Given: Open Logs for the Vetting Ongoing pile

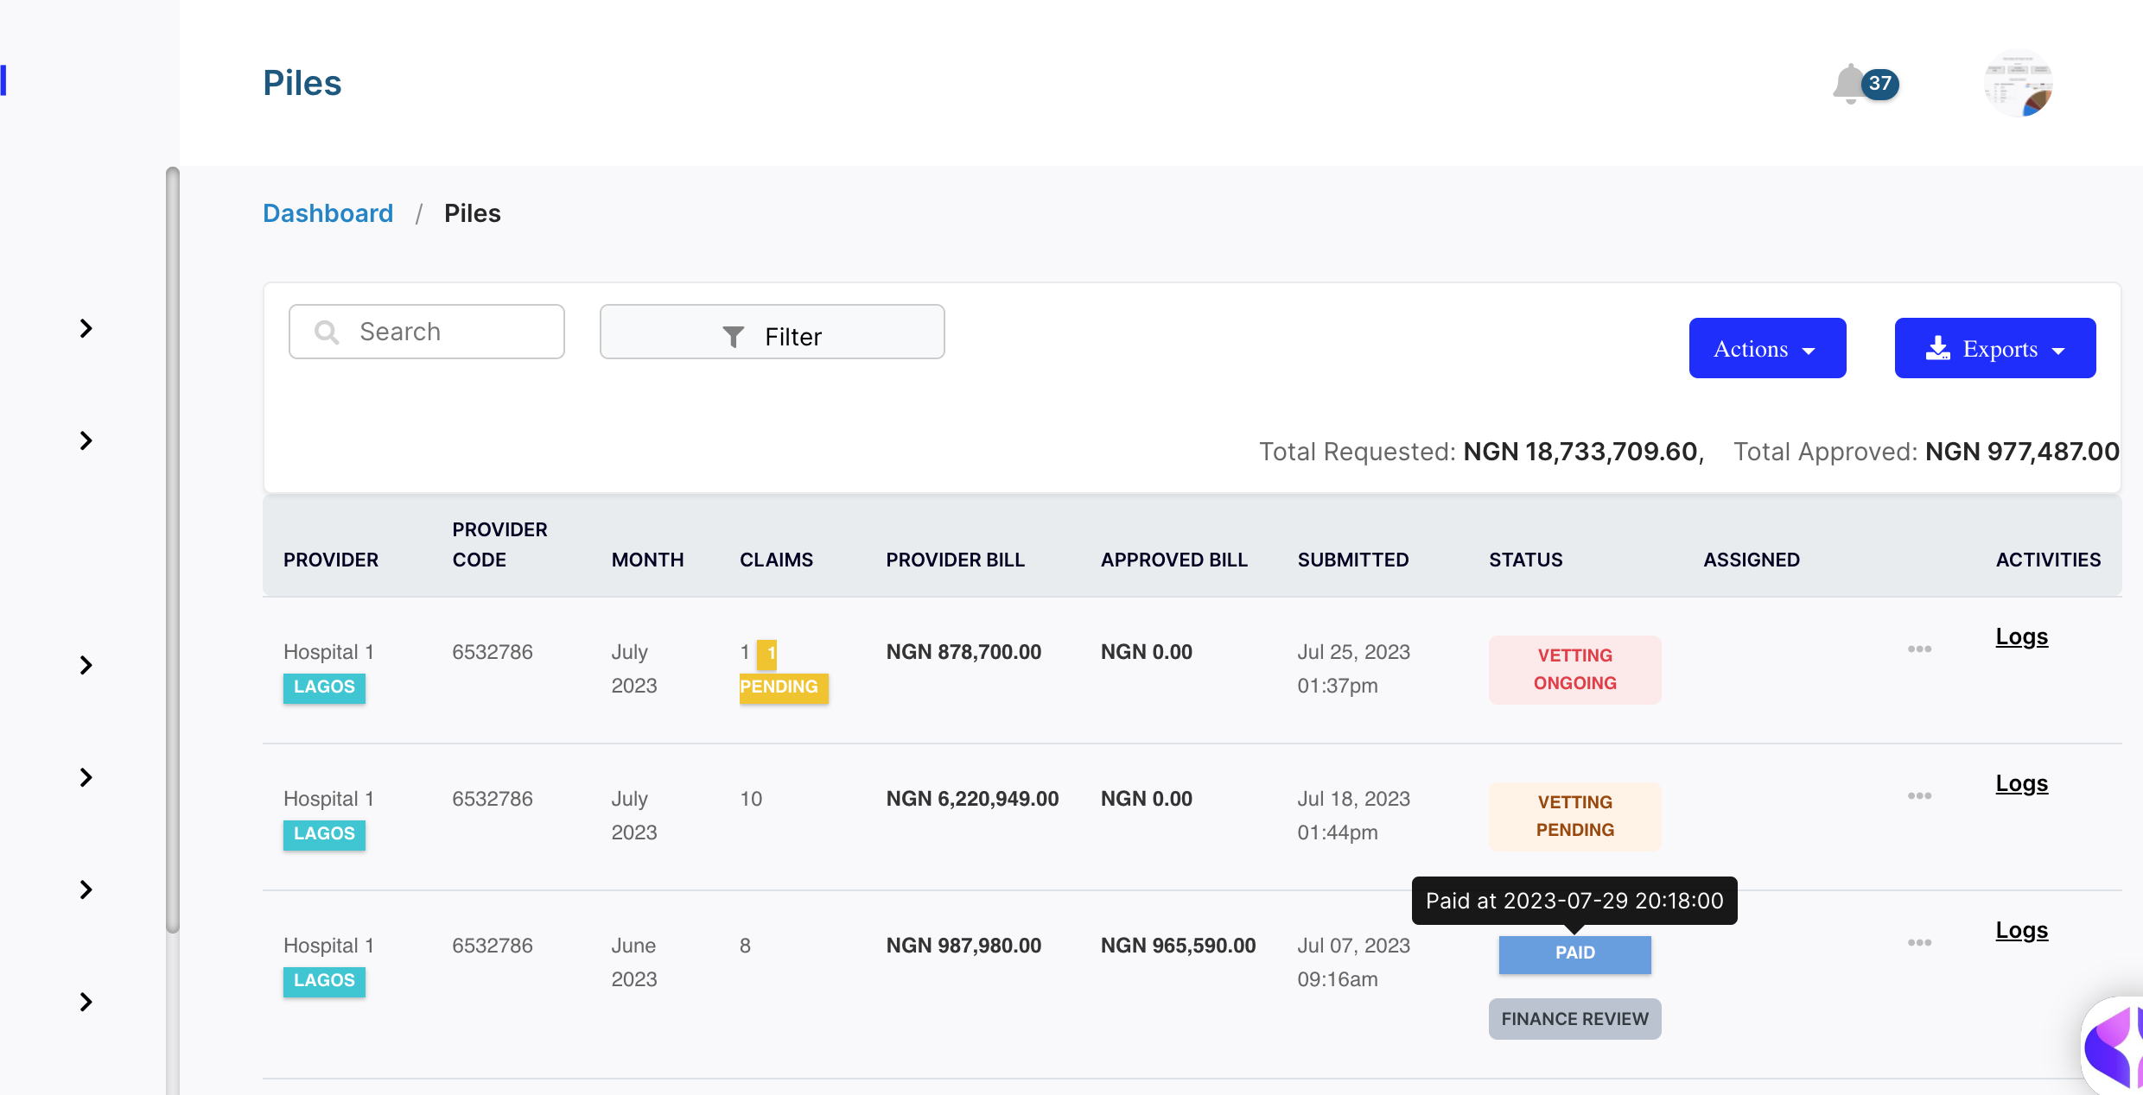Looking at the screenshot, I should point(2021,637).
